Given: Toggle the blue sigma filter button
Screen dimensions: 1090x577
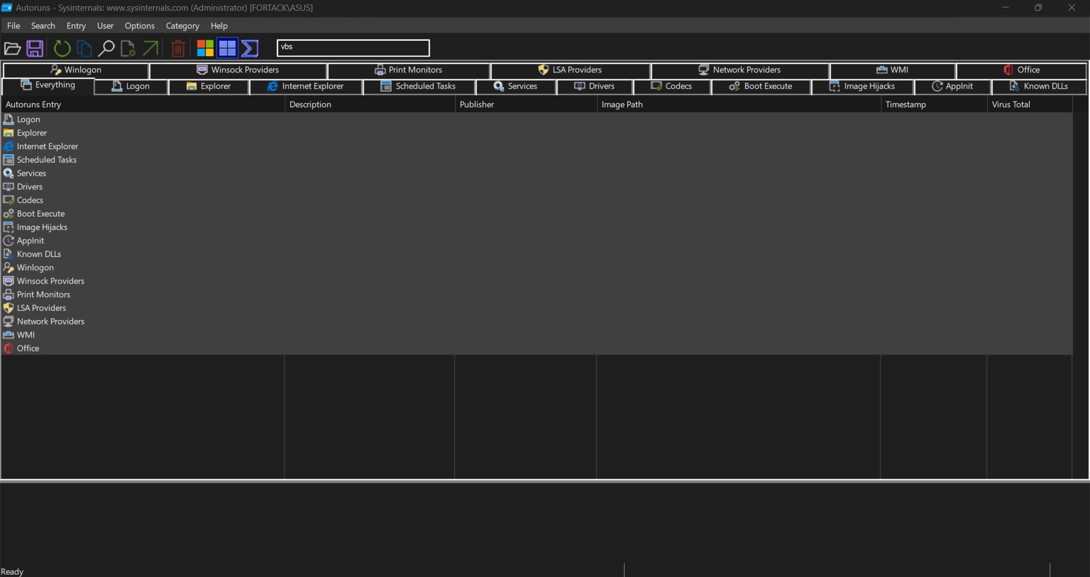Looking at the screenshot, I should (250, 49).
